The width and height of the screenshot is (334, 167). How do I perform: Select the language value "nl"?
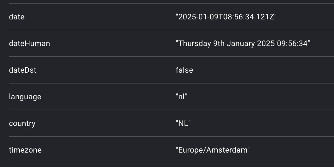tap(181, 97)
